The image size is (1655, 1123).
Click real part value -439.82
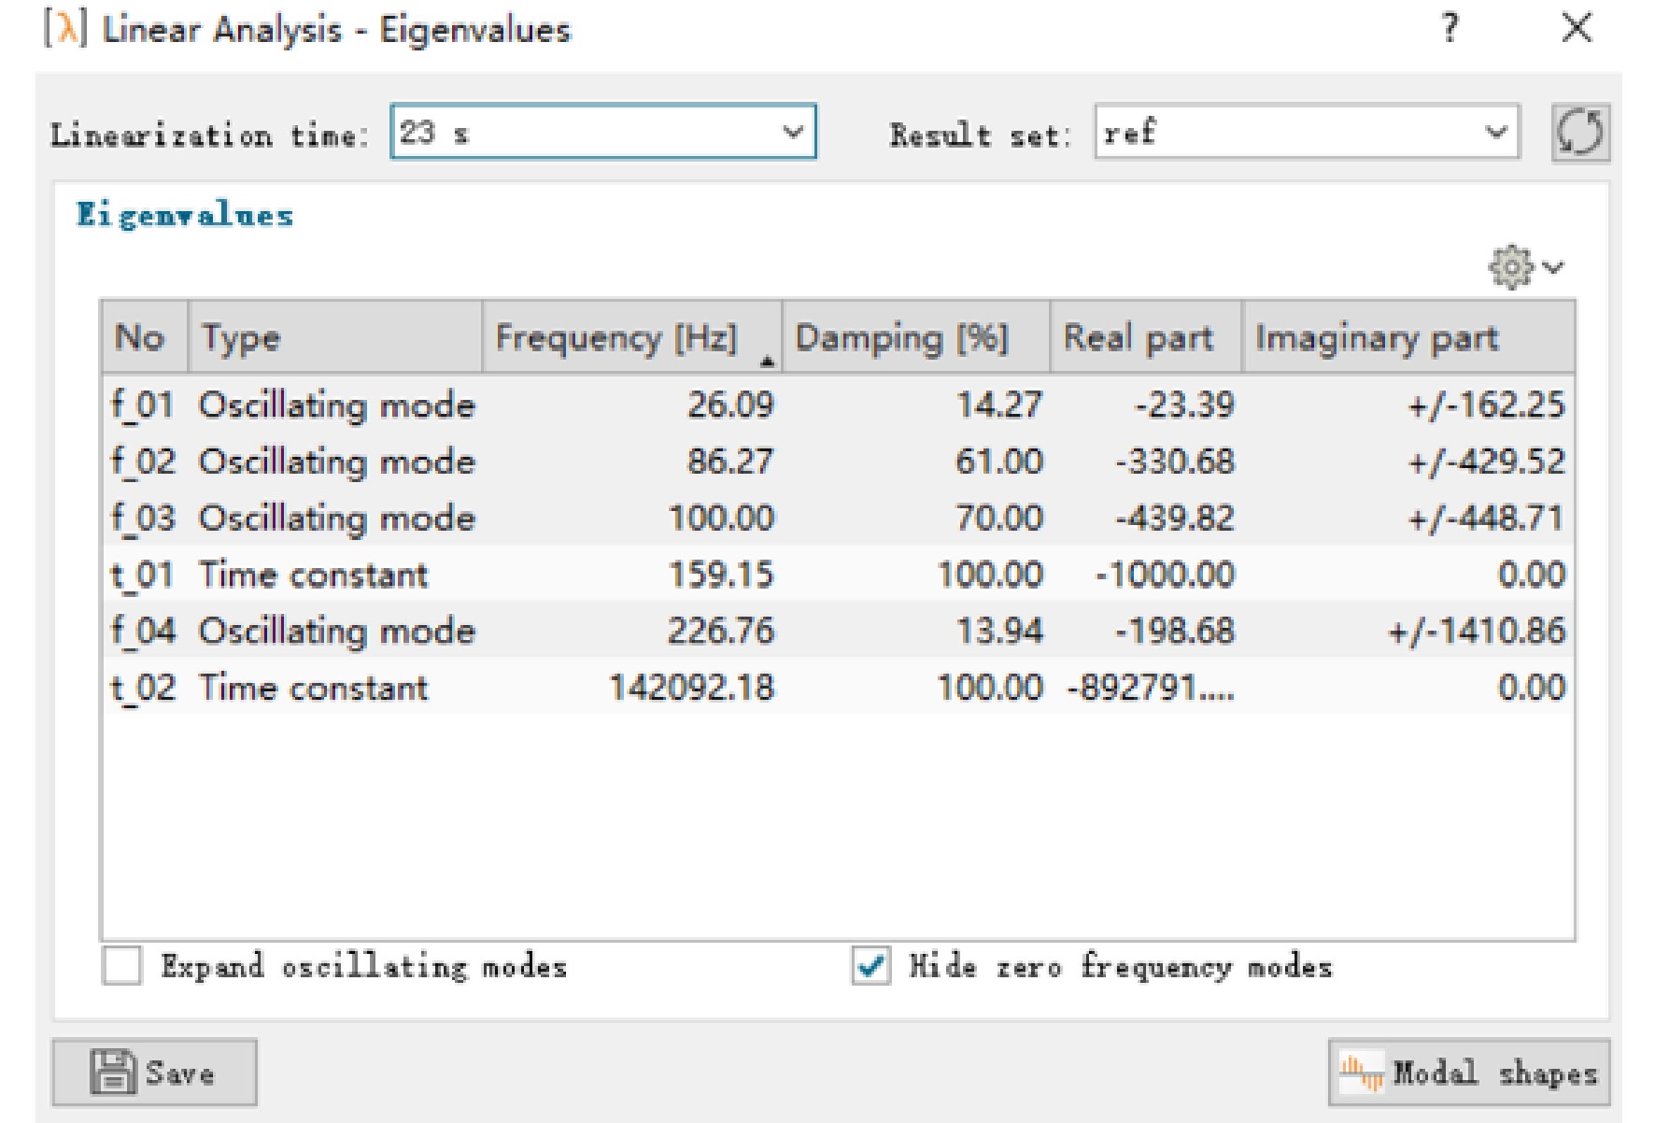pyautogui.click(x=1175, y=518)
